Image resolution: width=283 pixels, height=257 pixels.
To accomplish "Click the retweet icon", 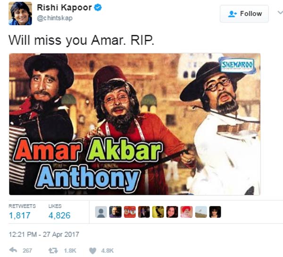I will (53, 250).
